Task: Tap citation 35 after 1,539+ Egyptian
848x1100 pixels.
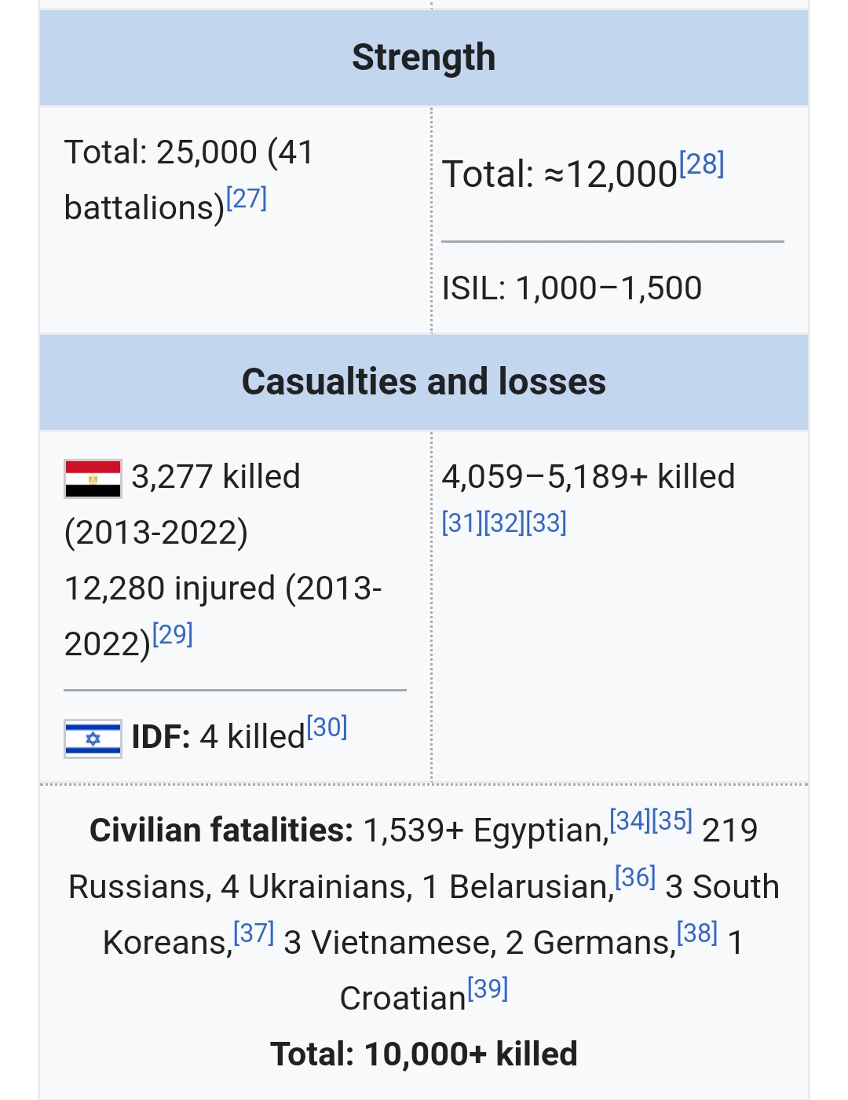Action: click(x=672, y=820)
